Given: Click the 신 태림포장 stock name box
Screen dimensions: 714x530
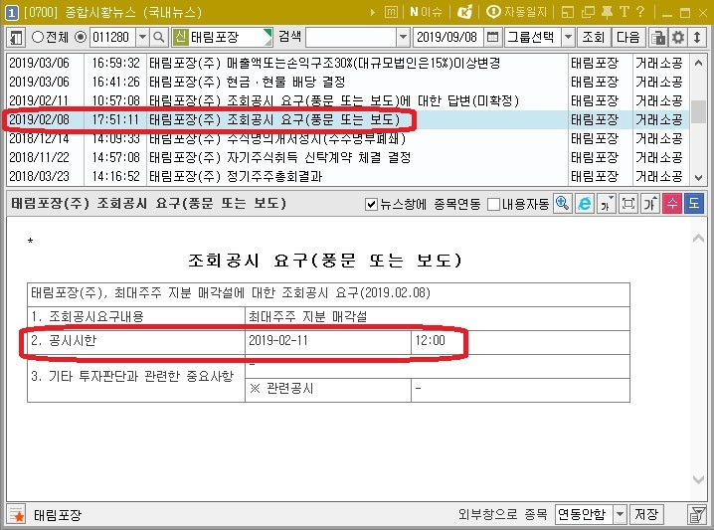Looking at the screenshot, I should 222,37.
